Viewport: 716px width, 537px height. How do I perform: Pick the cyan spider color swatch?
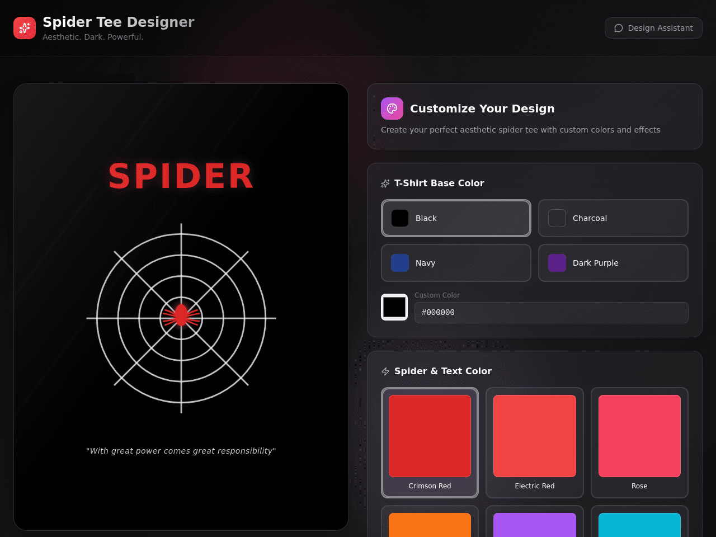639,521
